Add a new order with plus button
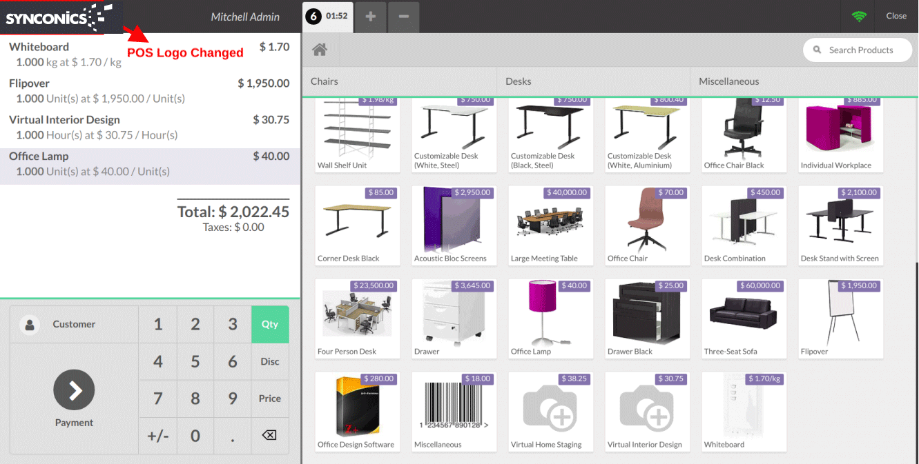Screen dimensions: 919x464 click(x=371, y=16)
